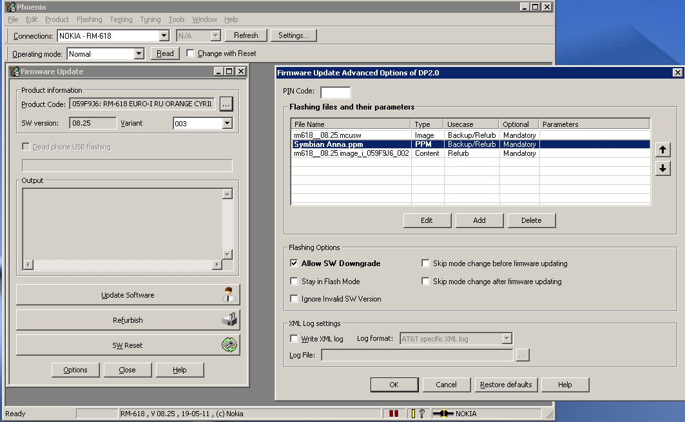Confirm advanced options with OK
The width and height of the screenshot is (685, 422).
[x=394, y=385]
